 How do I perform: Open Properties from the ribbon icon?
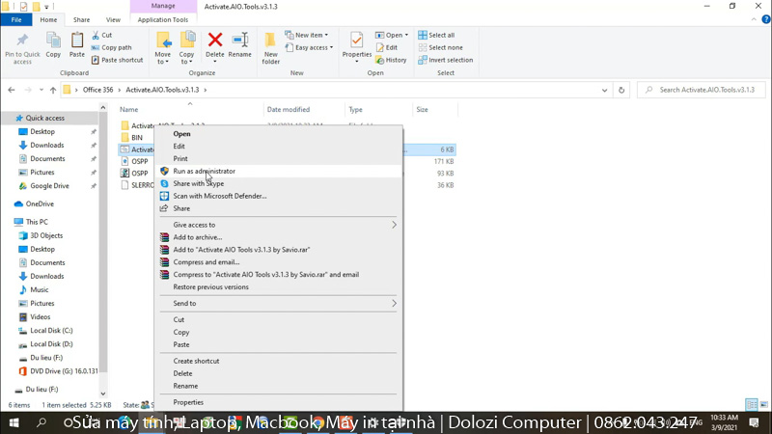pyautogui.click(x=356, y=42)
